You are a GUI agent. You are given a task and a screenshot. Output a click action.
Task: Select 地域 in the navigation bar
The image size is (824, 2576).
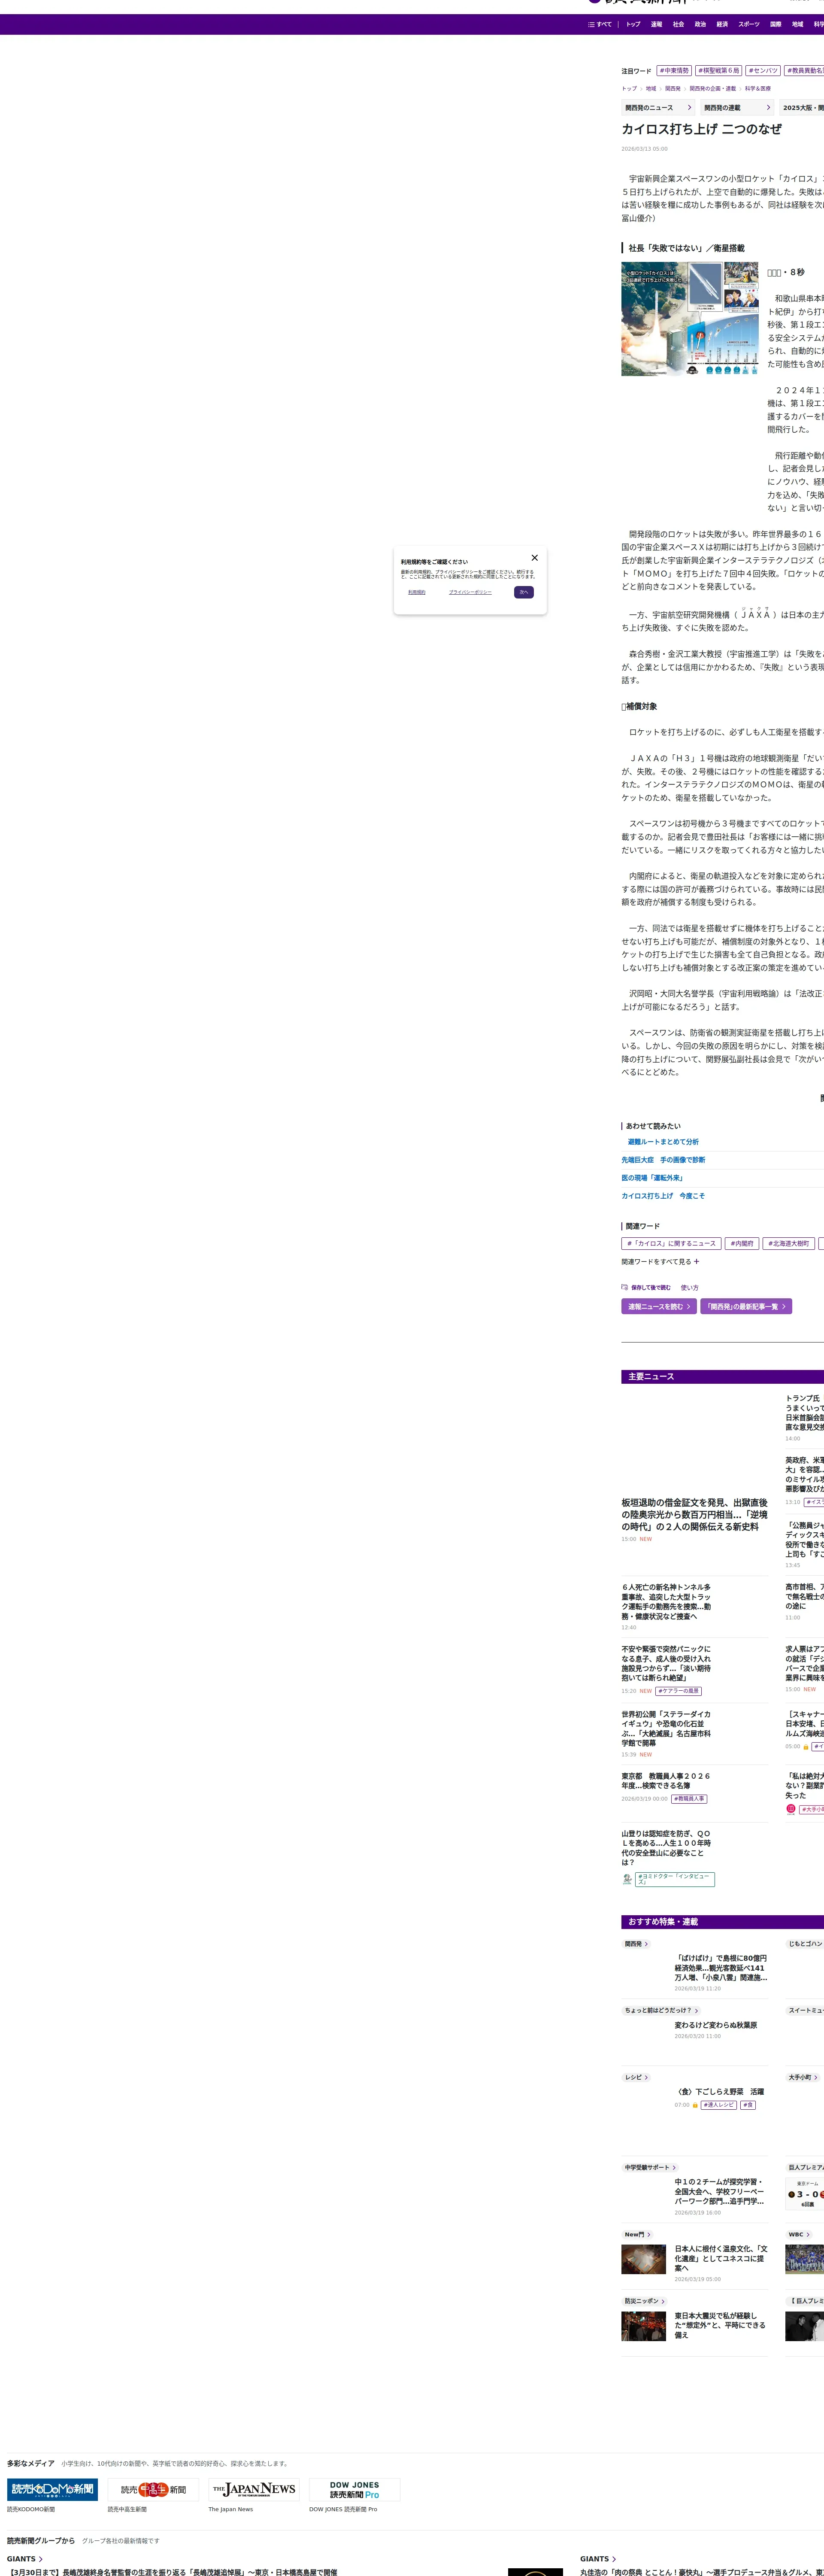point(797,24)
